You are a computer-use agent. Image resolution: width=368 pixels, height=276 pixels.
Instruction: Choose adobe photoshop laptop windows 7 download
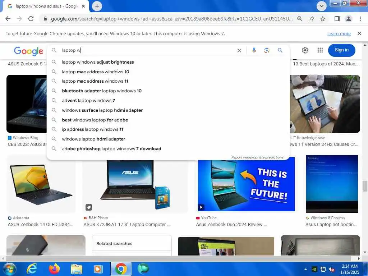168,149
